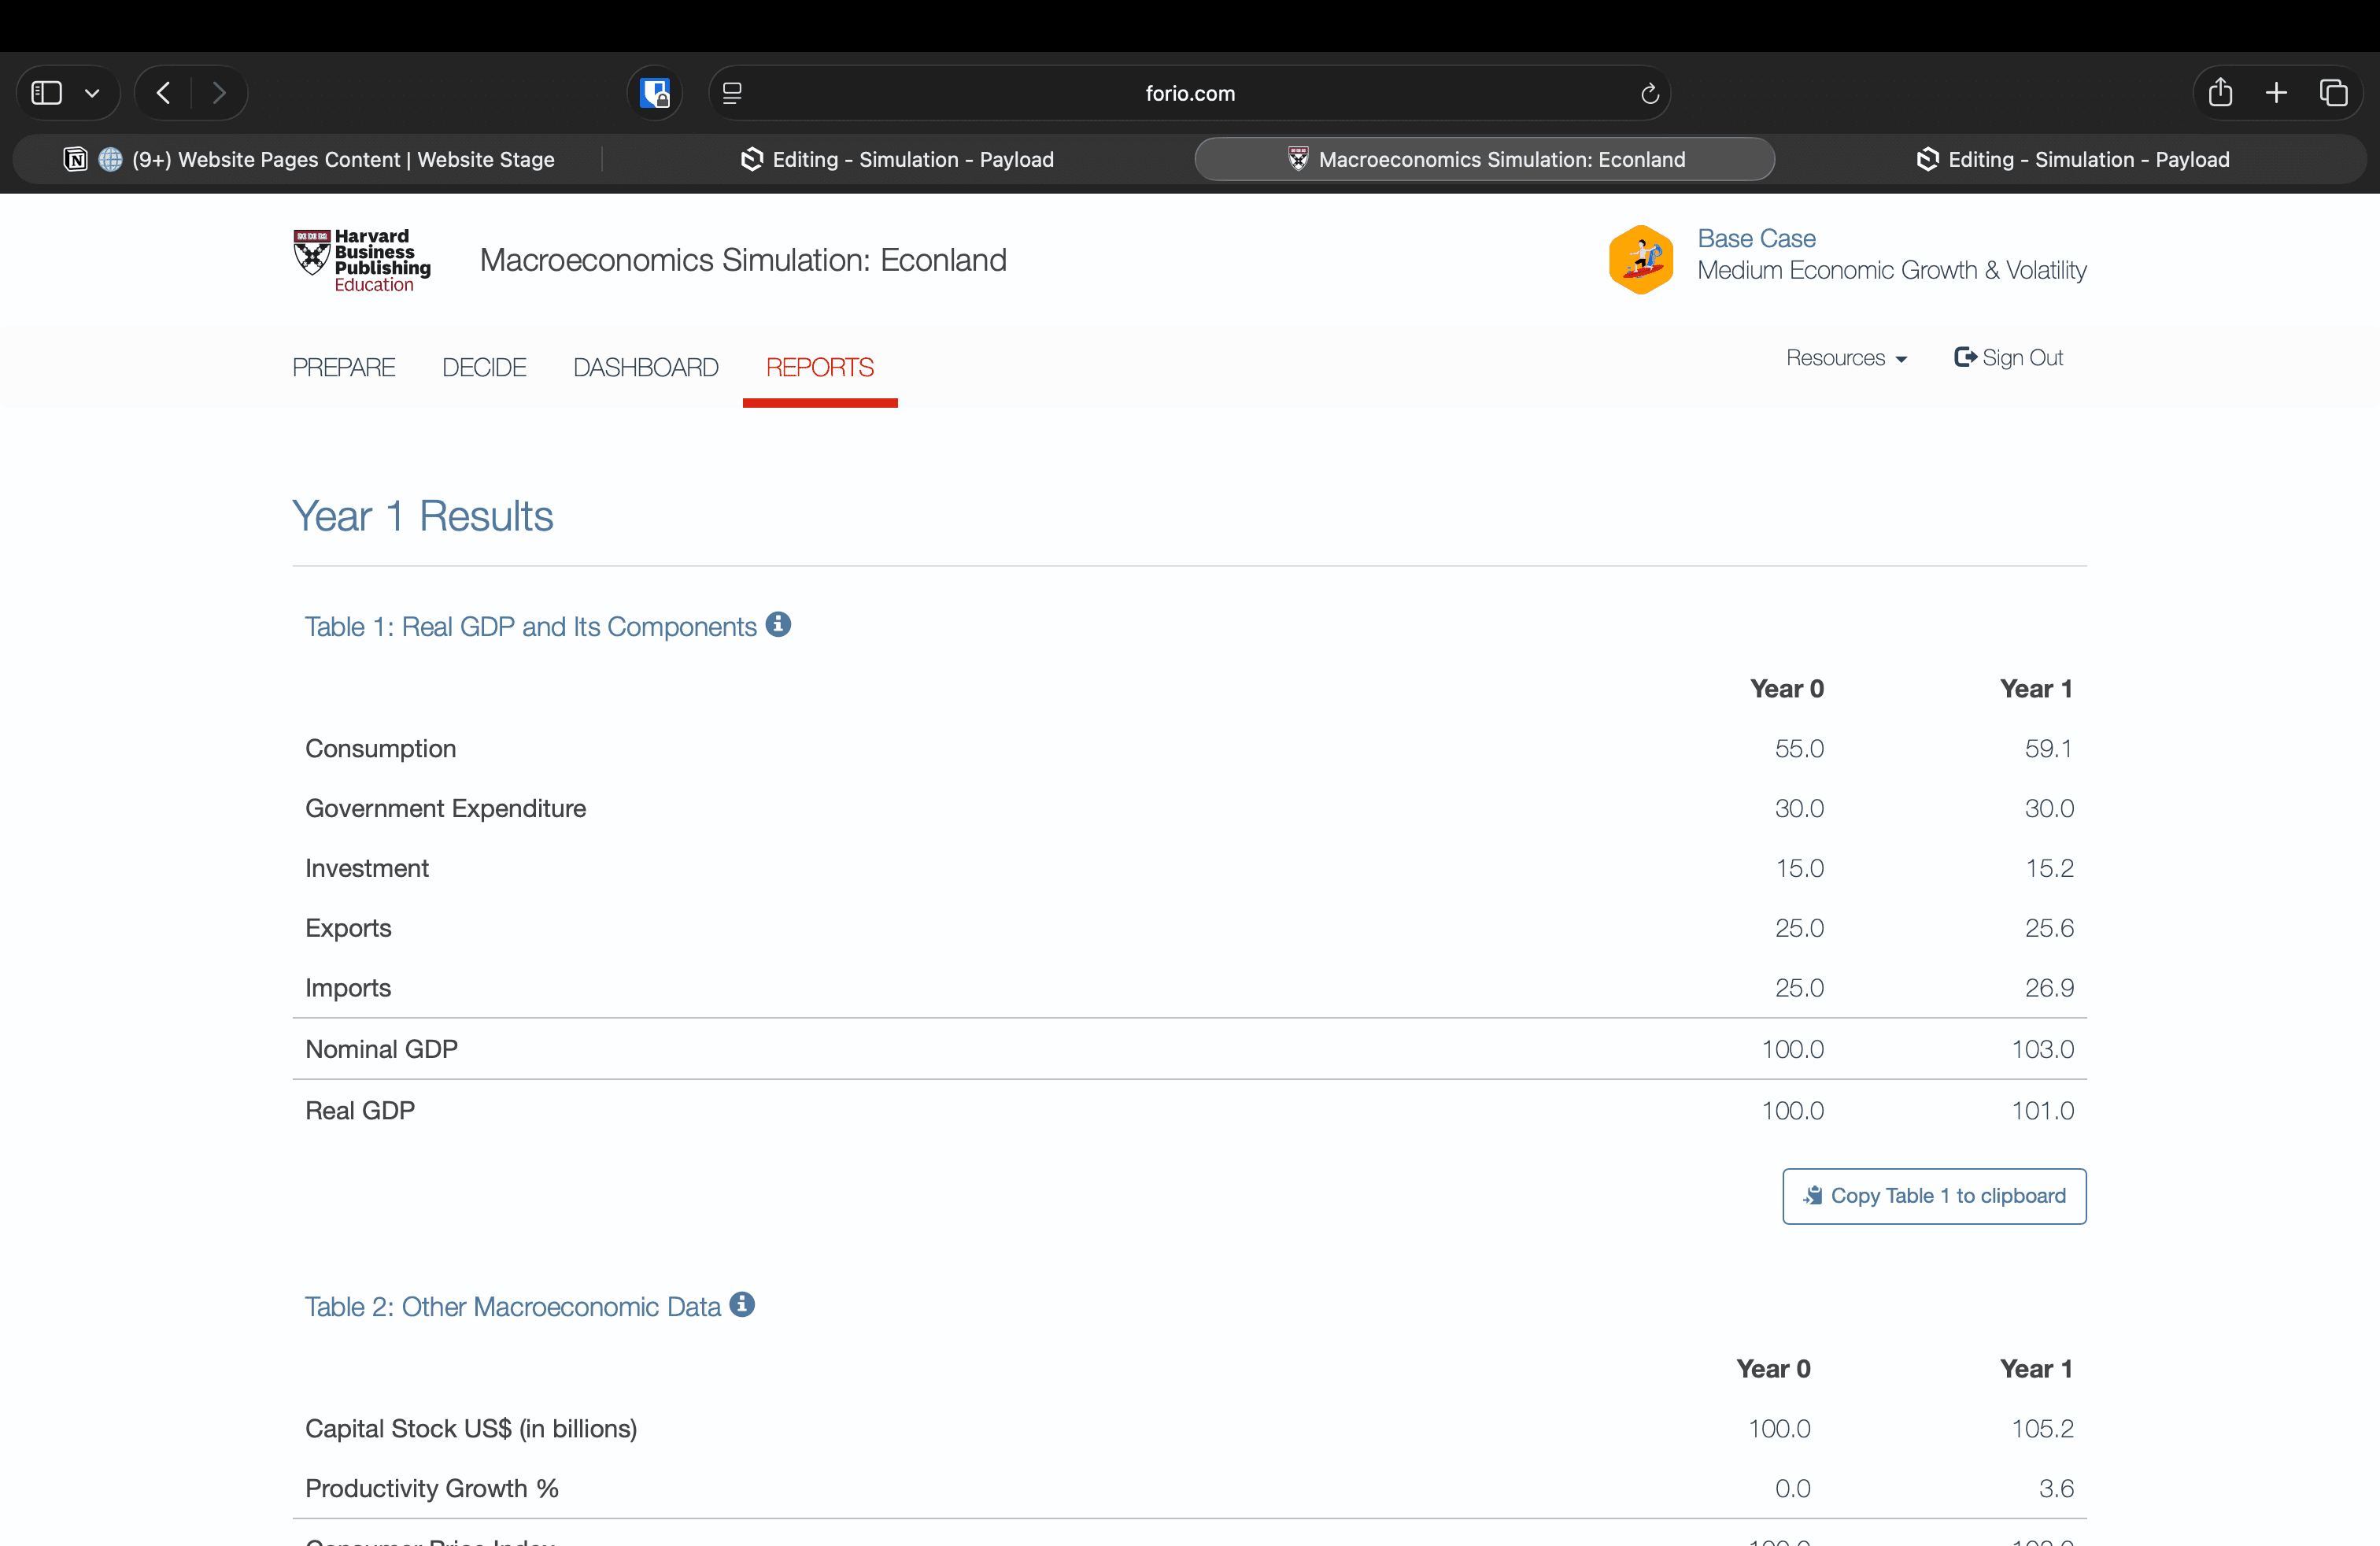
Task: Toggle the Safari sidebar
Action: coord(47,93)
